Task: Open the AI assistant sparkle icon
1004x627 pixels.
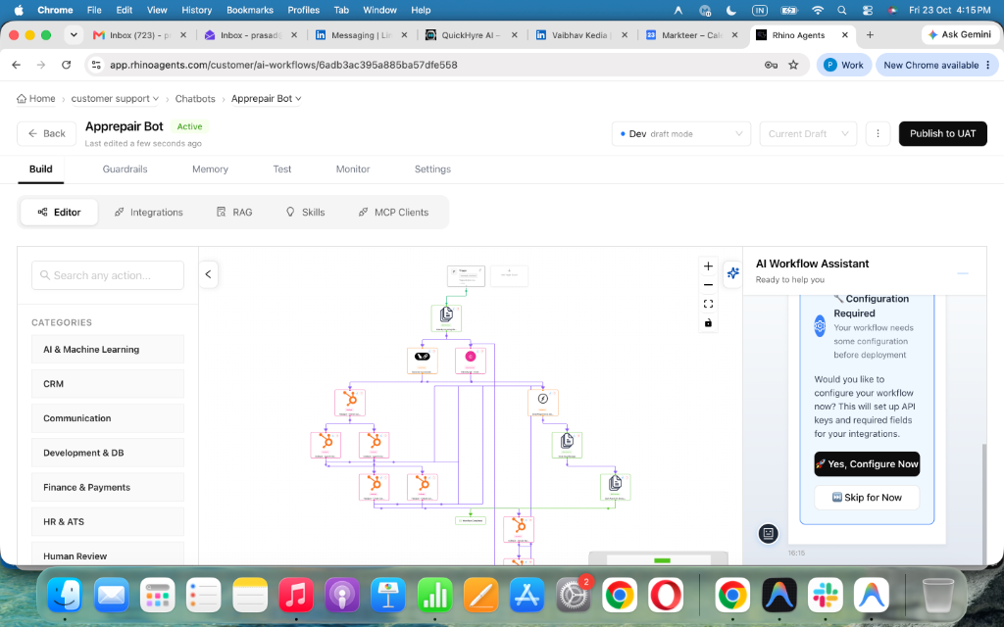Action: pos(732,273)
